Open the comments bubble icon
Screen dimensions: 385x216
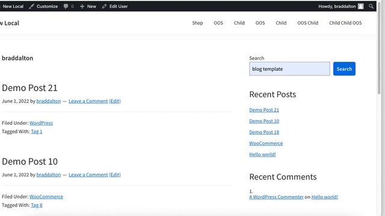click(66, 7)
